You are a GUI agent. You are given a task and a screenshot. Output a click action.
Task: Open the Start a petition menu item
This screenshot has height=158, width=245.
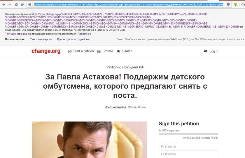tap(81, 51)
